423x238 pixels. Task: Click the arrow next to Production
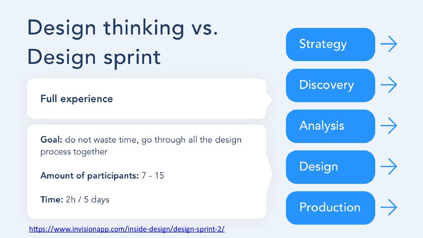tap(389, 207)
